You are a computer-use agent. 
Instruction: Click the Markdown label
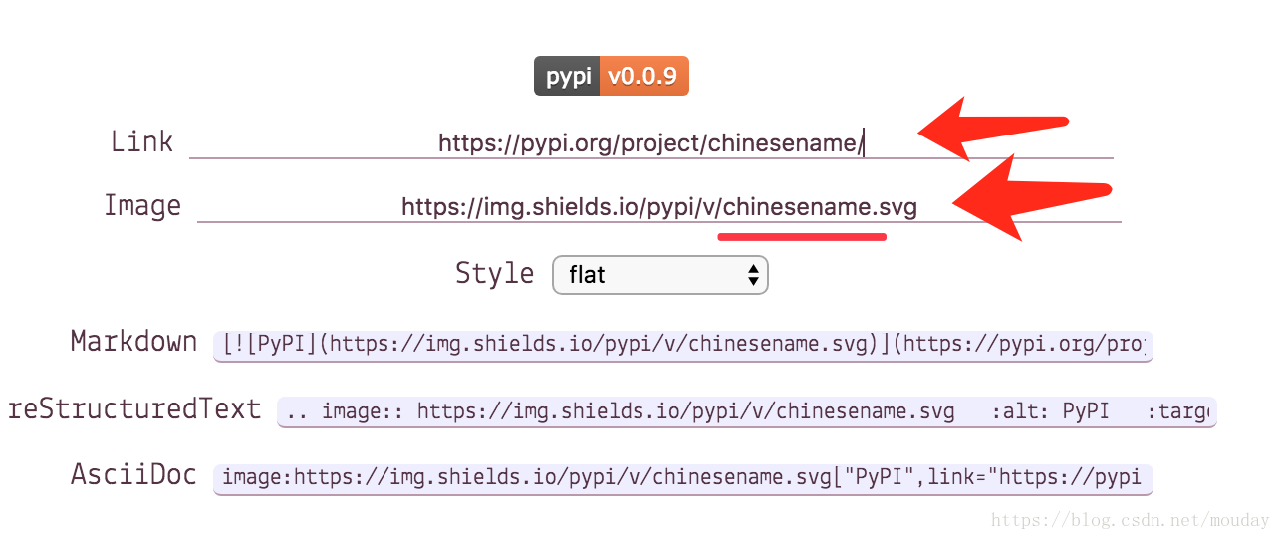[134, 341]
